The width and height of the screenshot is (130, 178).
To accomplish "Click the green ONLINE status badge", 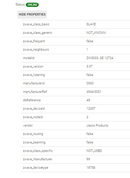I will coord(32,5).
